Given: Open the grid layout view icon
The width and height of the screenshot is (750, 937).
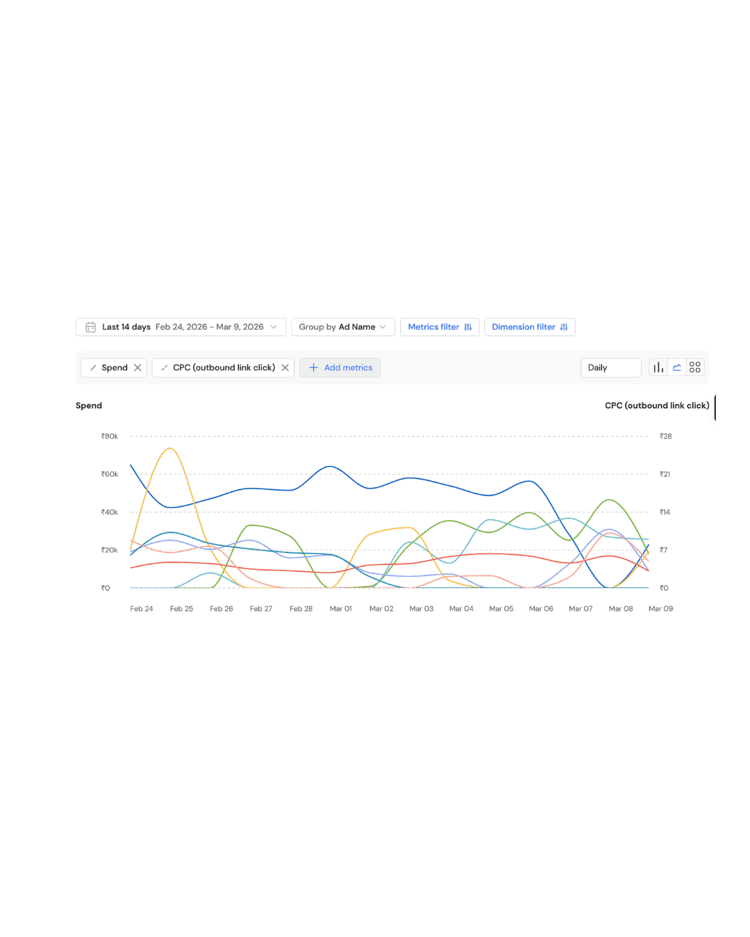Looking at the screenshot, I should click(695, 366).
